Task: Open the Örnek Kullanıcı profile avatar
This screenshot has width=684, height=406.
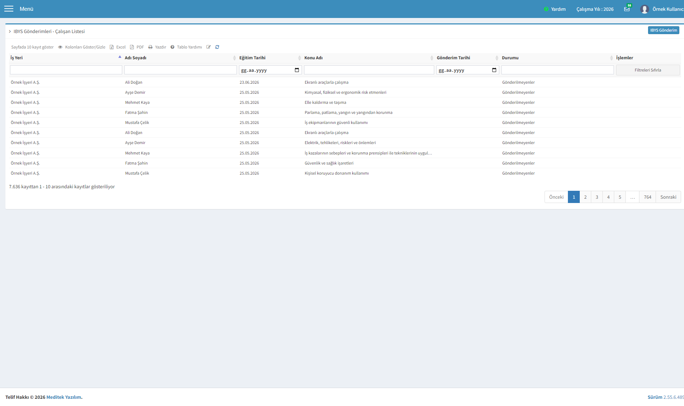Action: click(644, 9)
